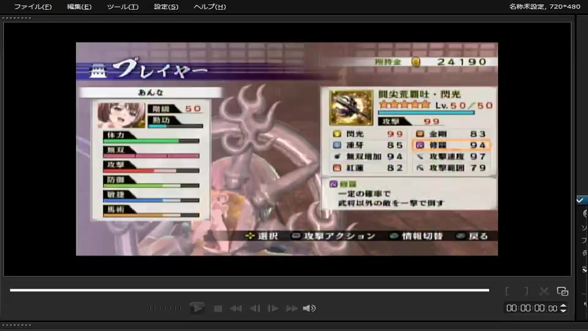
Task: Decrease the timecode with the down arrow
Action: coord(563,311)
